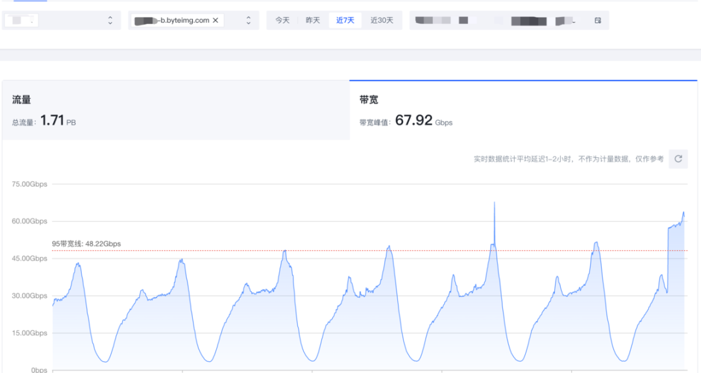This screenshot has height=373, width=701.
Task: Open the calendar icon in date range
Action: (x=598, y=21)
